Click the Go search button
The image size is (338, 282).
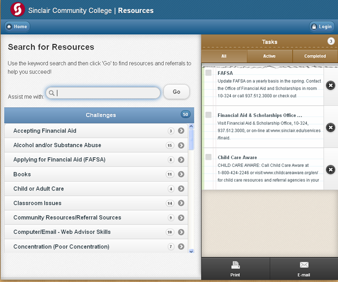point(177,92)
